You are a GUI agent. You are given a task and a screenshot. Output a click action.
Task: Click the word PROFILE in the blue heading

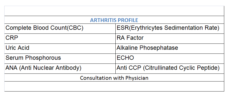[x=128, y=20]
